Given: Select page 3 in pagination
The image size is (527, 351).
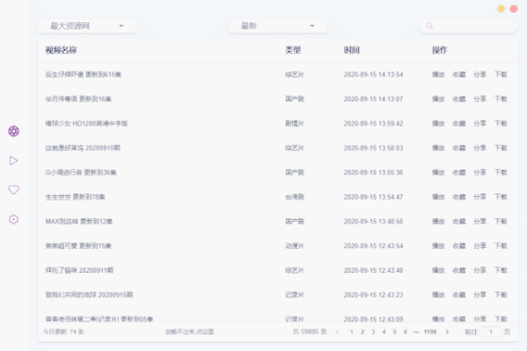Looking at the screenshot, I should coord(373,332).
